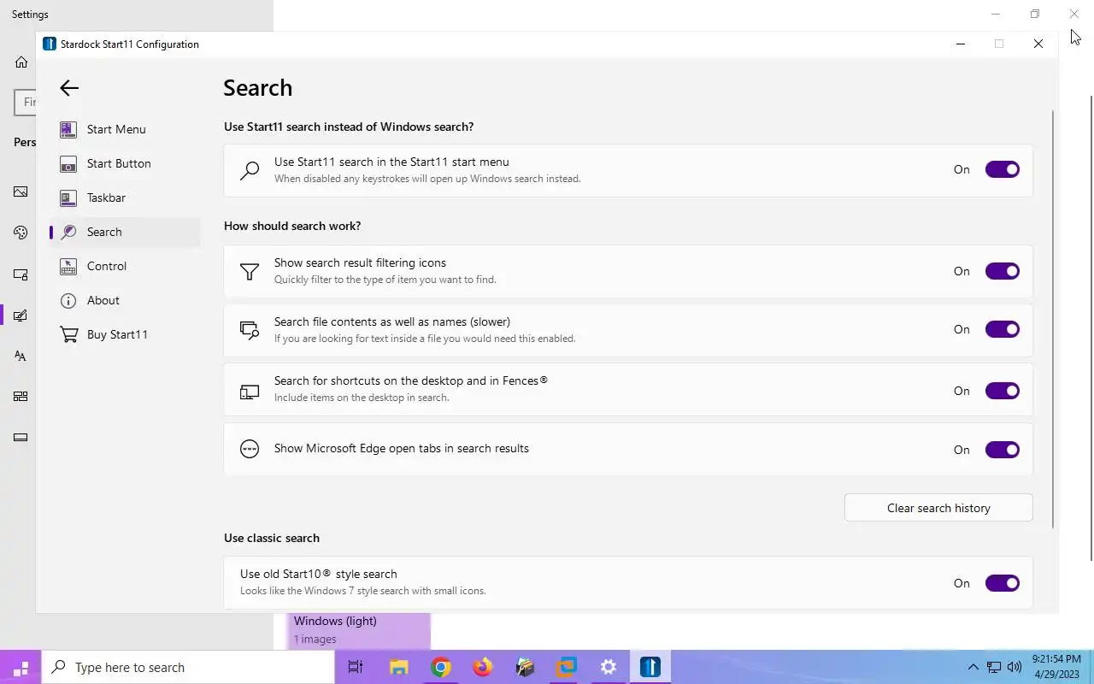Screen dimensions: 1094x684
Task: Click the network tray icon
Action: (994, 667)
